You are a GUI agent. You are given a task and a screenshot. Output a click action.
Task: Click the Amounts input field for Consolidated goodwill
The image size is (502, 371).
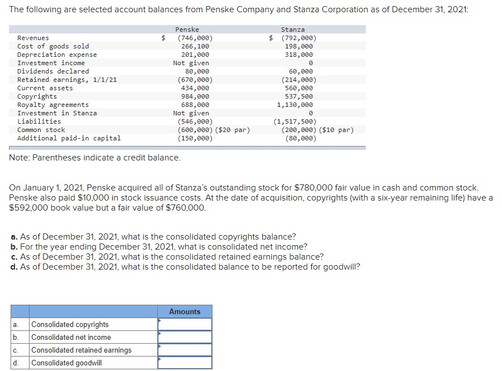click(186, 362)
